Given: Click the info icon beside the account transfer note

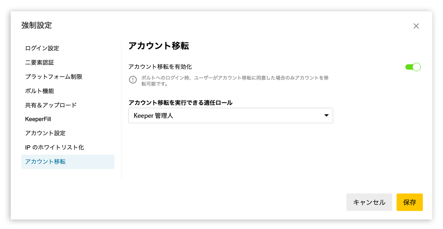Looking at the screenshot, I should [x=132, y=80].
